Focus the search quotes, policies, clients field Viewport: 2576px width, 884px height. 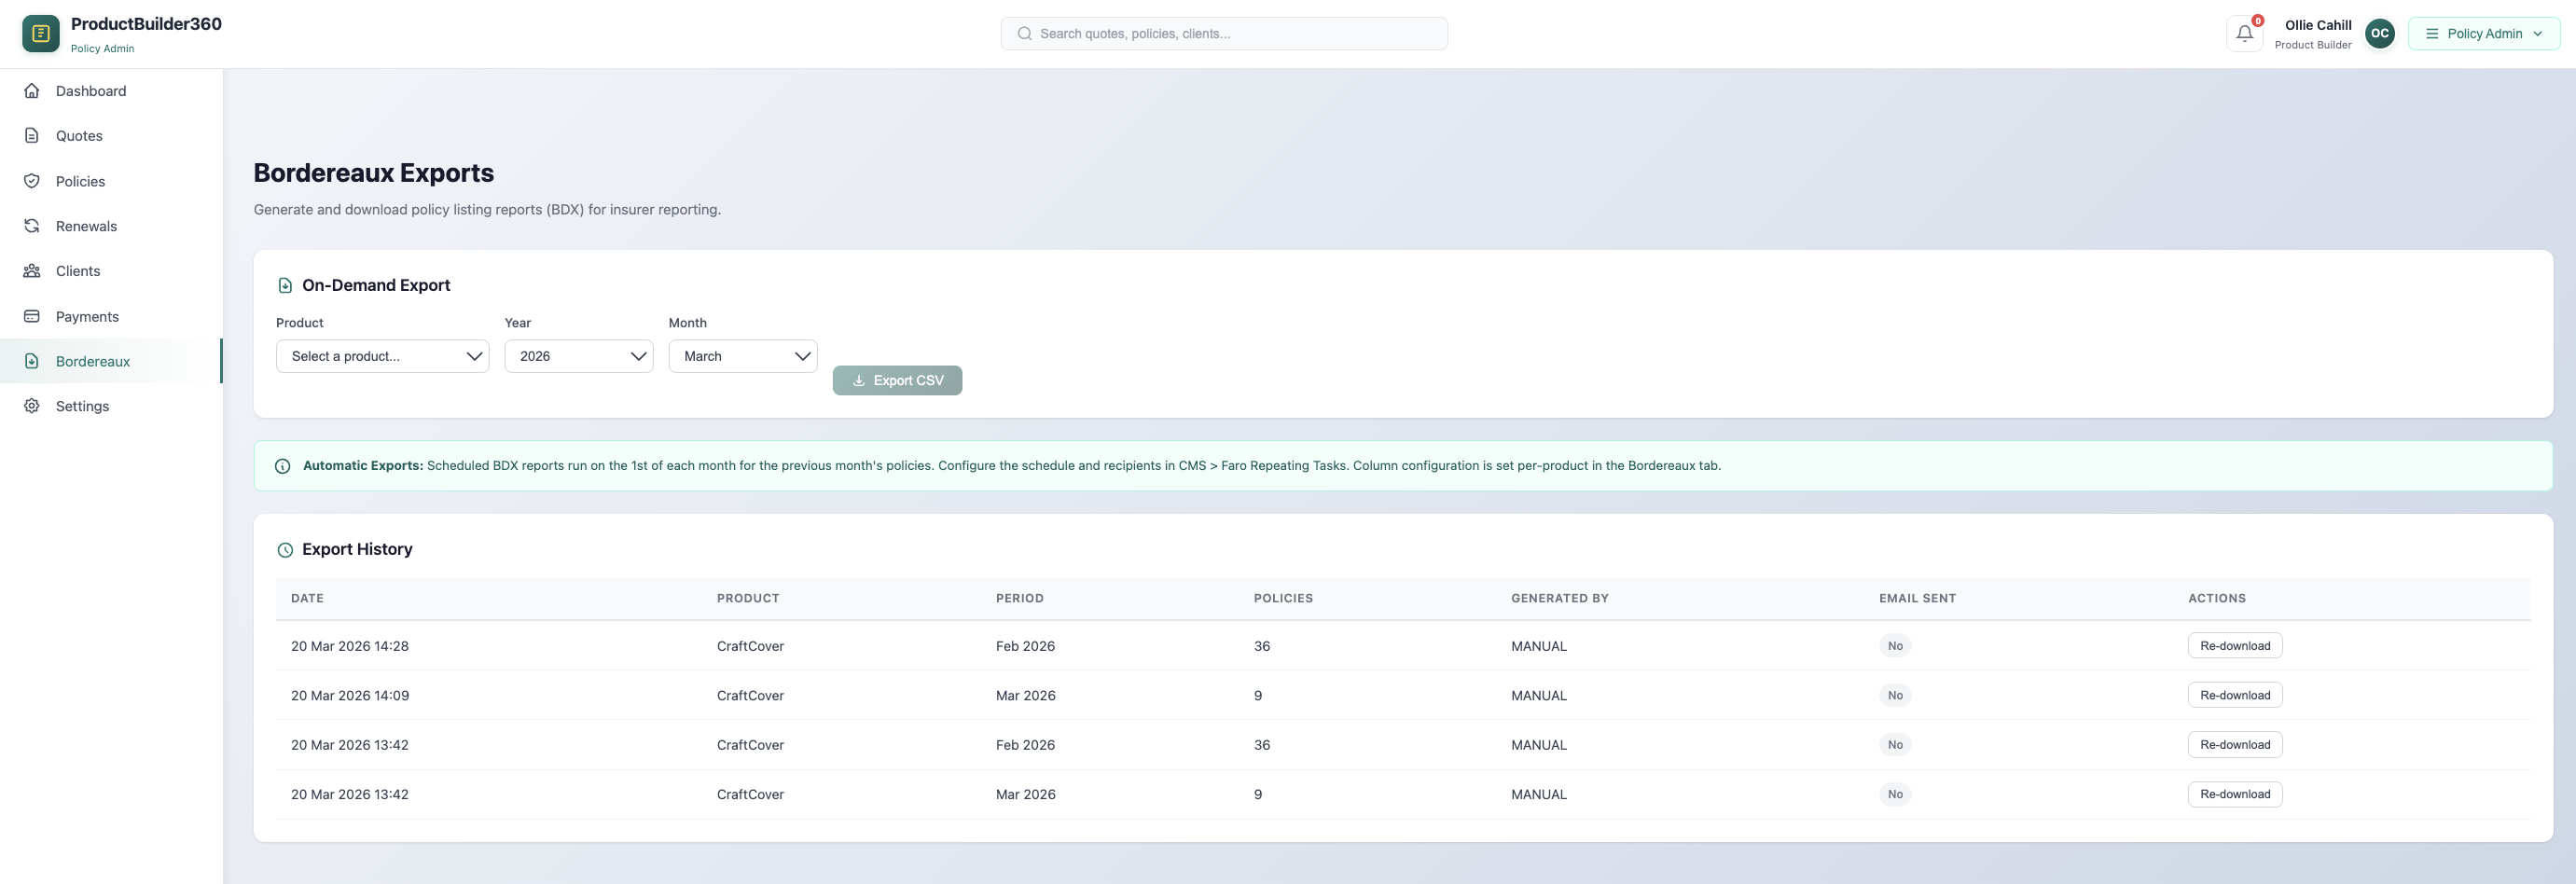pos(1223,34)
